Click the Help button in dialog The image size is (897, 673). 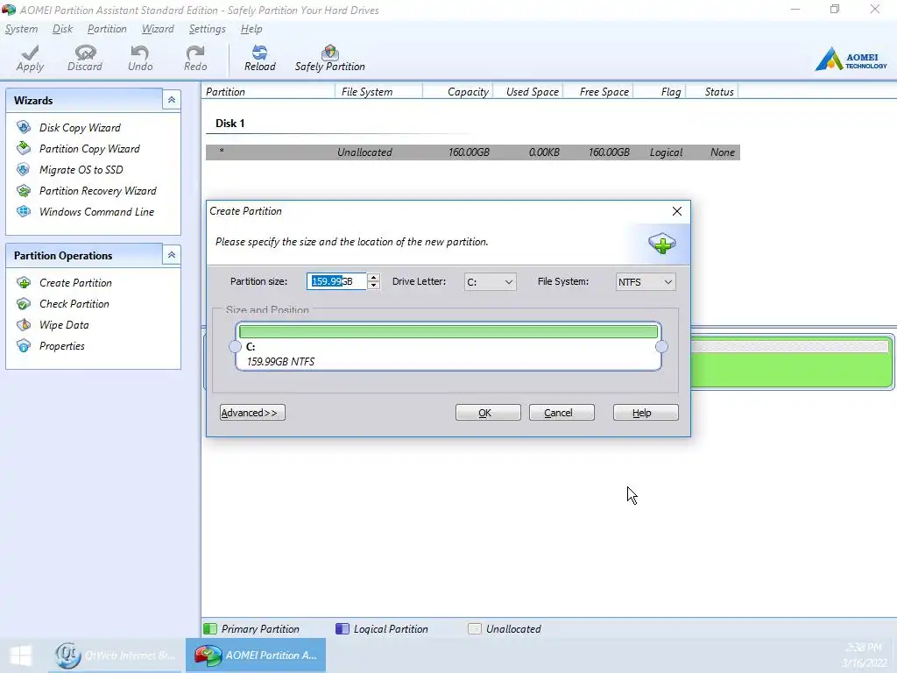[646, 413]
